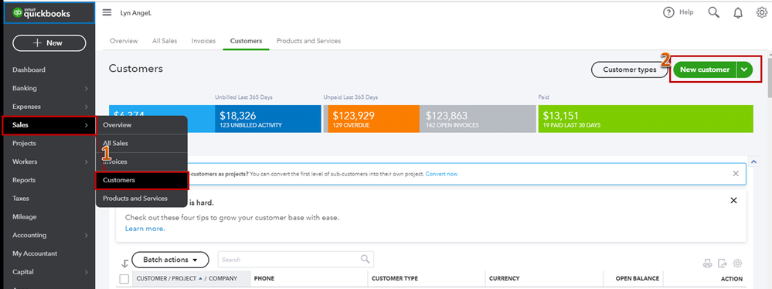This screenshot has width=772, height=289.
Task: Filter by $123,863 open invoices block
Action: click(x=478, y=119)
